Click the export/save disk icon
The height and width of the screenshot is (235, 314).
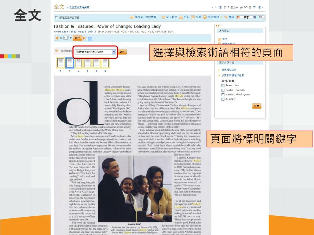click(205, 17)
